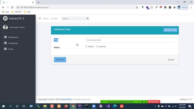Open the Extensions puzzle icon
Image resolution: width=194 pixels, height=109 pixels.
175,7
